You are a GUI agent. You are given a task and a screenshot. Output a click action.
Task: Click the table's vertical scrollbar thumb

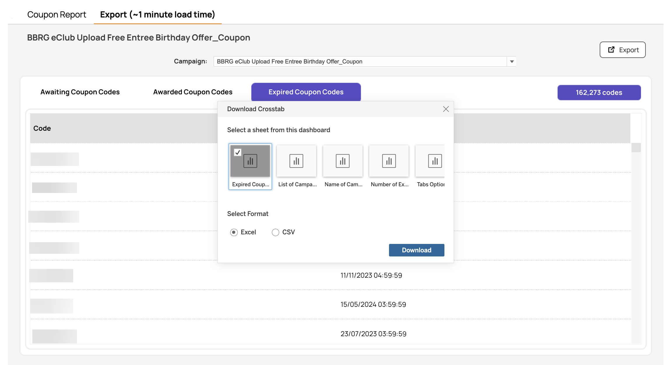click(x=636, y=147)
